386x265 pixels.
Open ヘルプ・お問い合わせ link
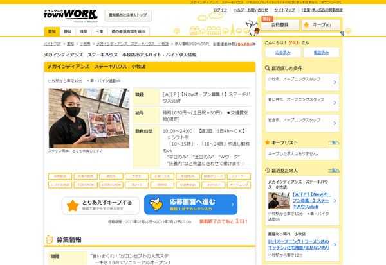point(251,10)
